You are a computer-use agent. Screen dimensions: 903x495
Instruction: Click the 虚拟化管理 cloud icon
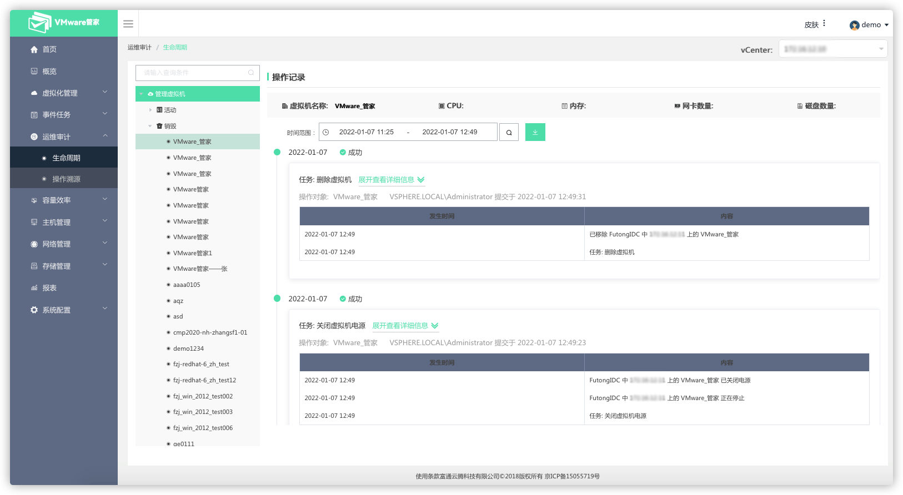tap(34, 93)
